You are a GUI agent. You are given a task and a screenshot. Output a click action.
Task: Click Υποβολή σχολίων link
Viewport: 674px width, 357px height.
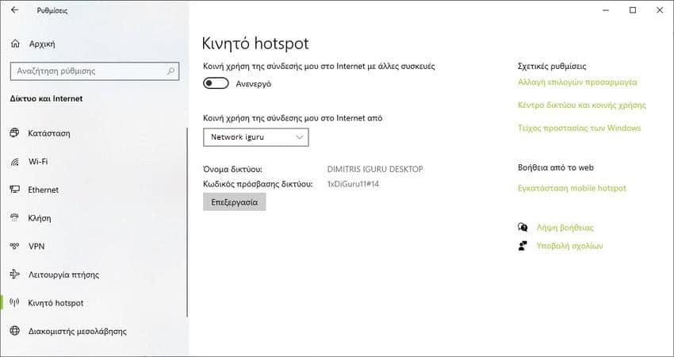coord(569,246)
